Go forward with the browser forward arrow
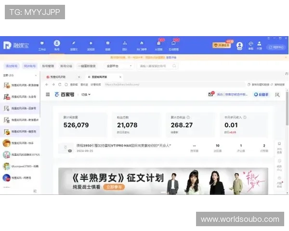289x231 pixels. coord(53,85)
